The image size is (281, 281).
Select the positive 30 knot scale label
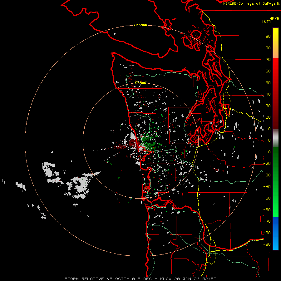[268, 106]
